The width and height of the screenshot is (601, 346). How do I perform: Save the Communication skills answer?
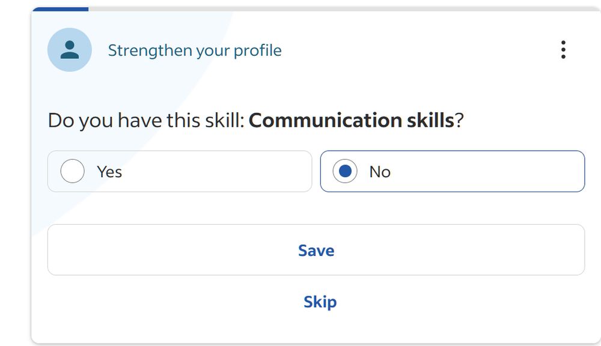pyautogui.click(x=316, y=250)
